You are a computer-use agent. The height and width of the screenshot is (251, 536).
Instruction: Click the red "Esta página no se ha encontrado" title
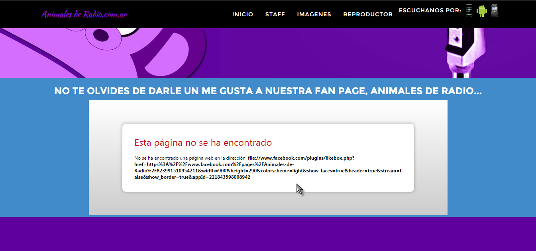(203, 143)
